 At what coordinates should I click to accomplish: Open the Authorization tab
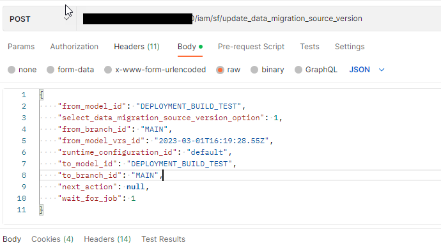(74, 47)
